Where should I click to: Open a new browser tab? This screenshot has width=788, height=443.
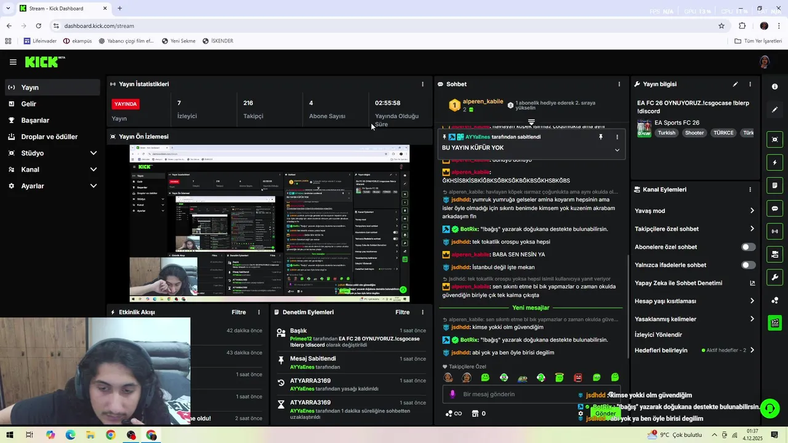pyautogui.click(x=119, y=9)
